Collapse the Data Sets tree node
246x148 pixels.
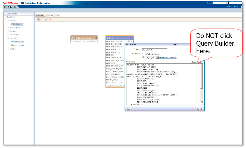tap(8, 20)
